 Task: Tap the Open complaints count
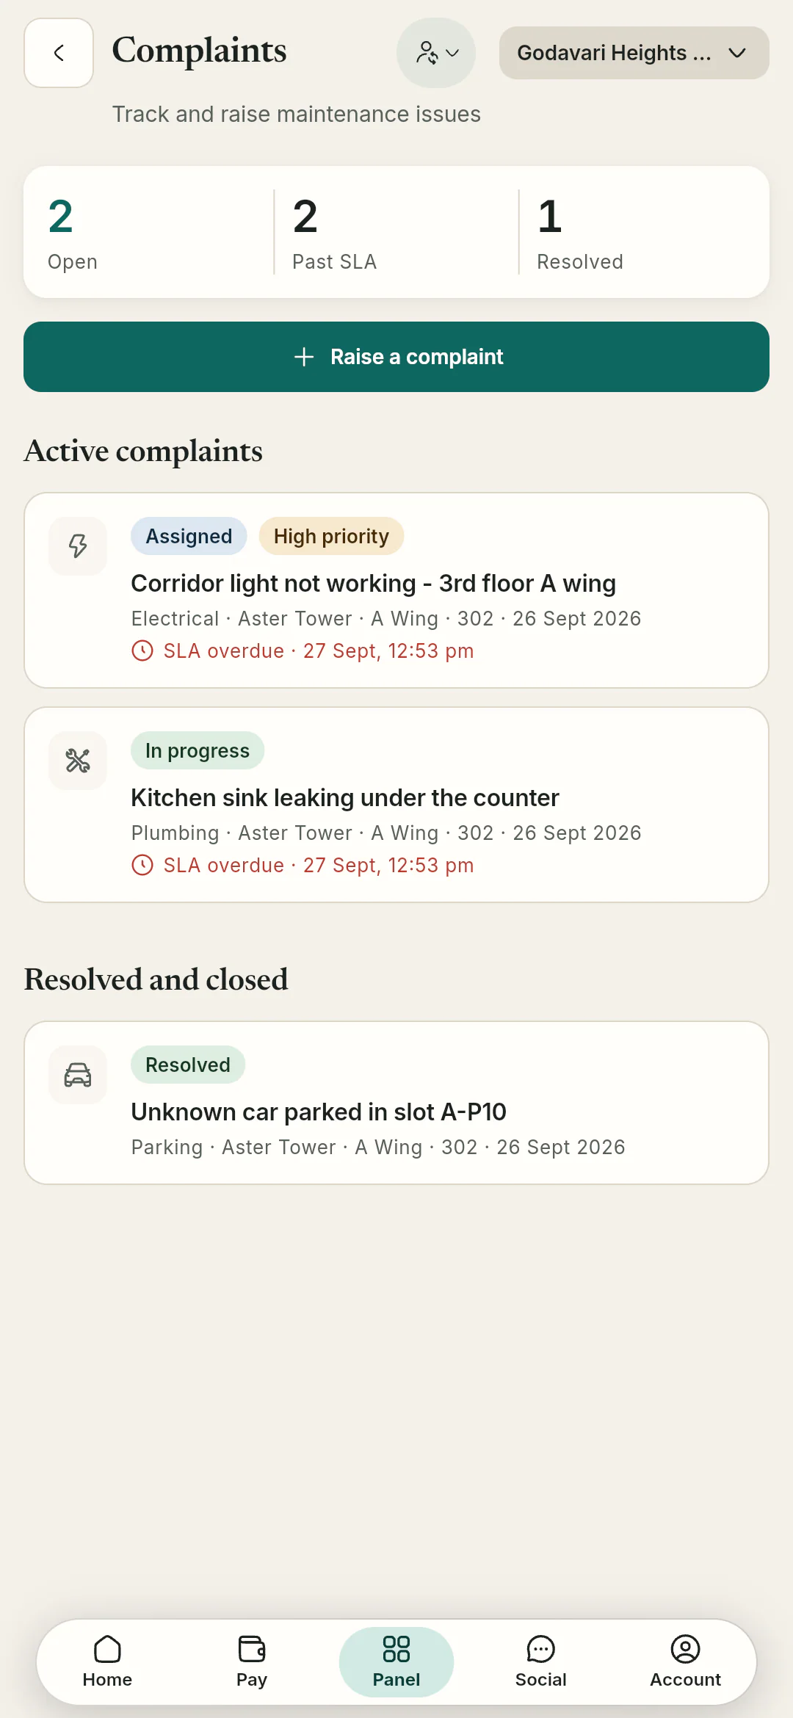coord(73,233)
